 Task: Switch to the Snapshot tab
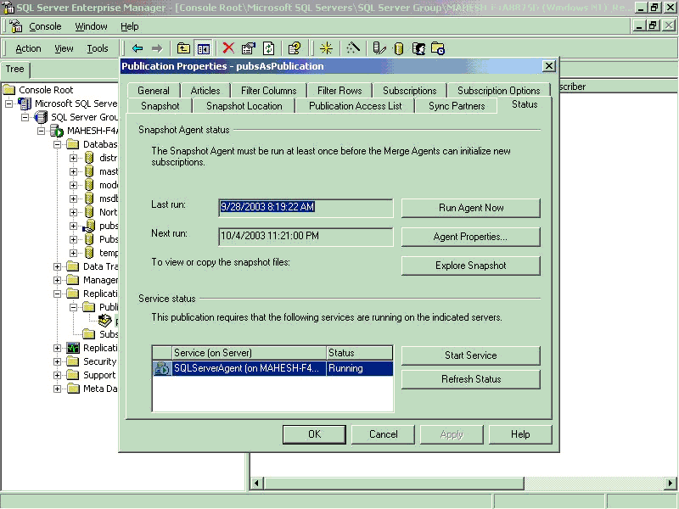click(x=160, y=106)
